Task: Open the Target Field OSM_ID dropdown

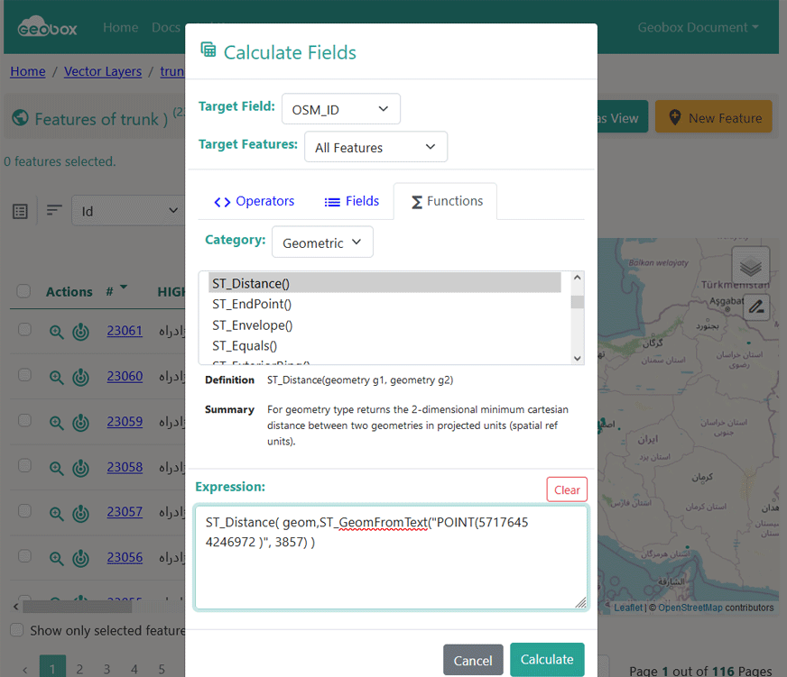Action: tap(340, 109)
